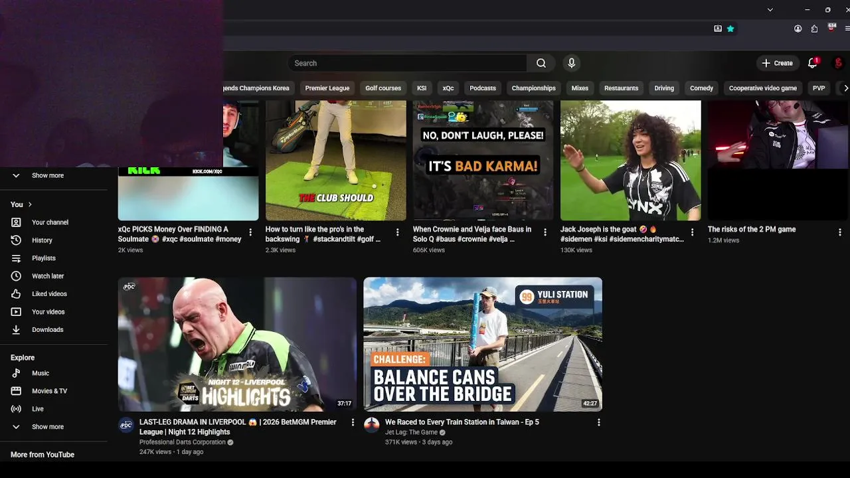Select the Driving chip
Screen dimensions: 850x478
click(664, 88)
